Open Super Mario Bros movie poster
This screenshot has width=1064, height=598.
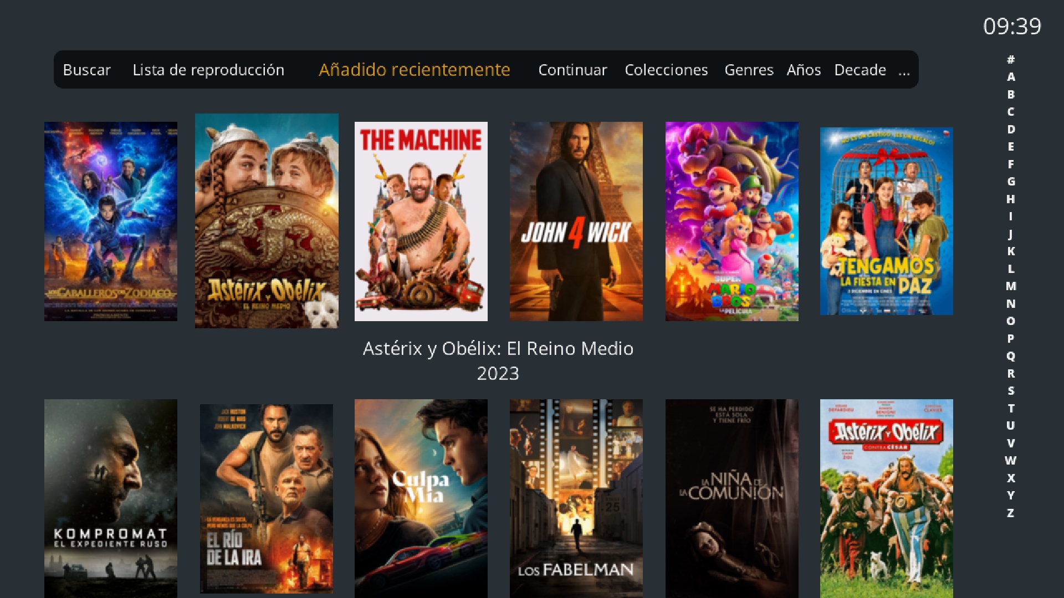coord(731,221)
